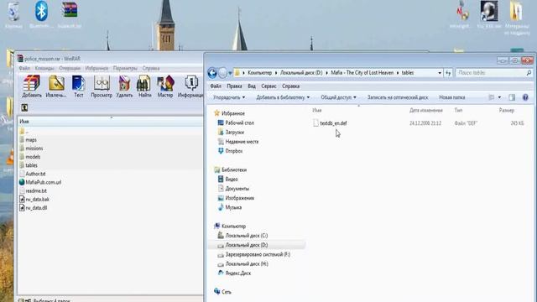Expand breadcrumb arrow after Локальный диск (D:)
The image size is (537, 302).
(326, 73)
